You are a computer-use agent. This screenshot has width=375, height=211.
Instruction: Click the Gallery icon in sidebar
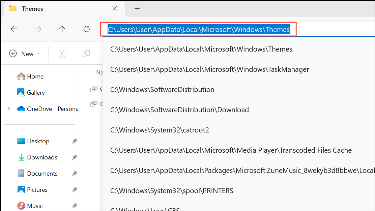pos(21,92)
